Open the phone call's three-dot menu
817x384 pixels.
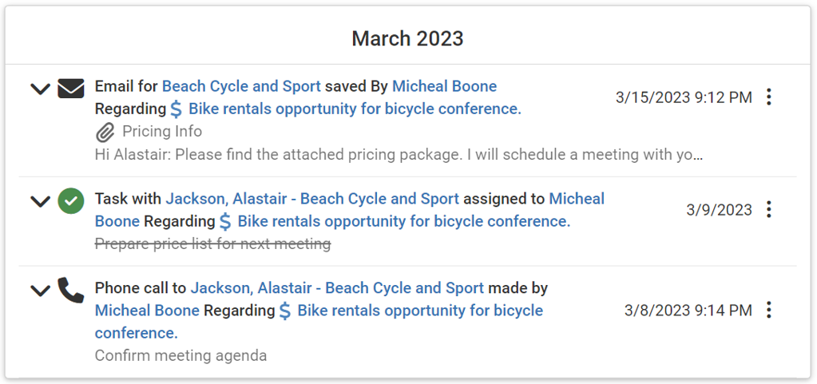point(768,310)
